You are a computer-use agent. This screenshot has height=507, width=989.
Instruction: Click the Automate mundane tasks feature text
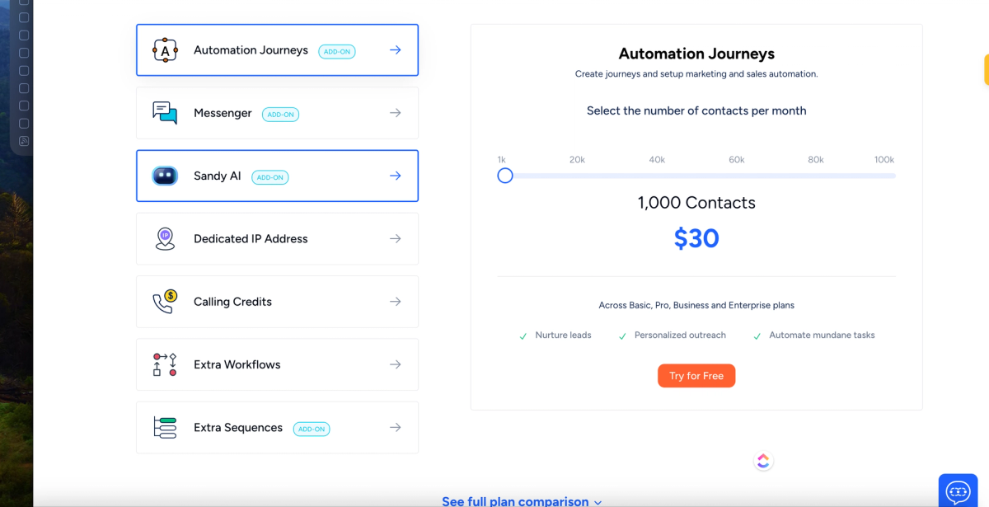point(822,336)
